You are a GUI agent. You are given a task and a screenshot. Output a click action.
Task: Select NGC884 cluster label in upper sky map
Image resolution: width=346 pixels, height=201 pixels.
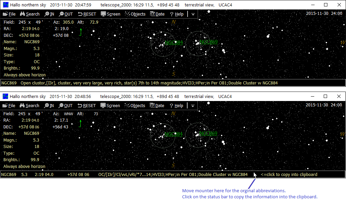click(174, 43)
